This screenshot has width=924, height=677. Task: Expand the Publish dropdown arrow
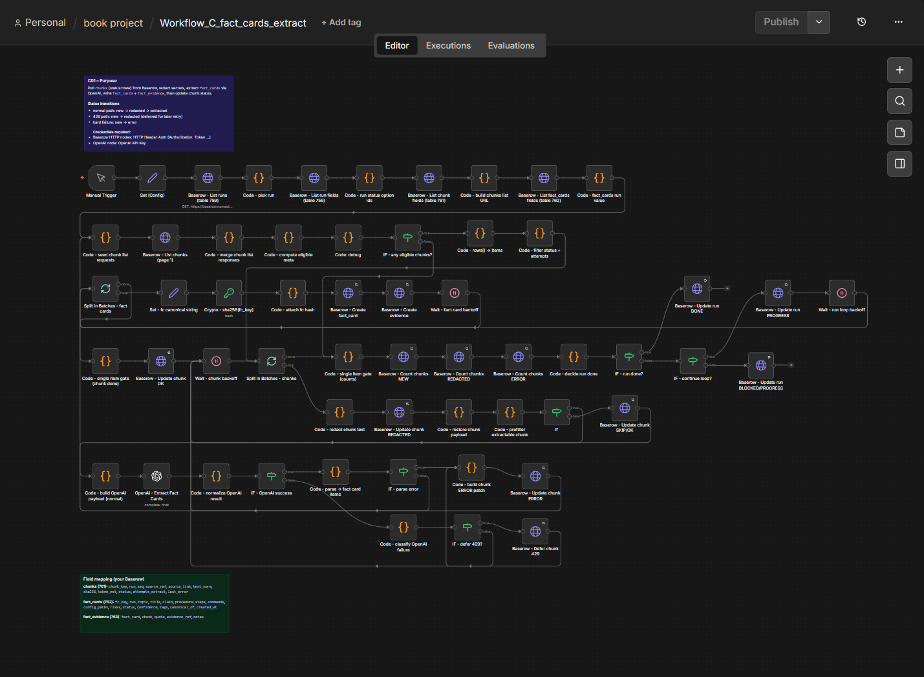coord(819,21)
